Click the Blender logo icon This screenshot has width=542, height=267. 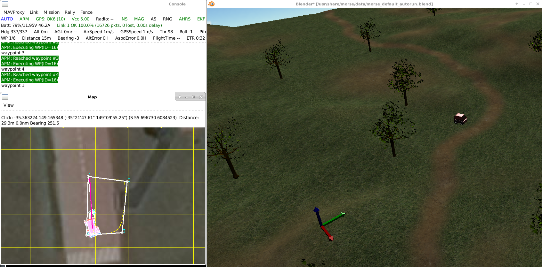[211, 4]
